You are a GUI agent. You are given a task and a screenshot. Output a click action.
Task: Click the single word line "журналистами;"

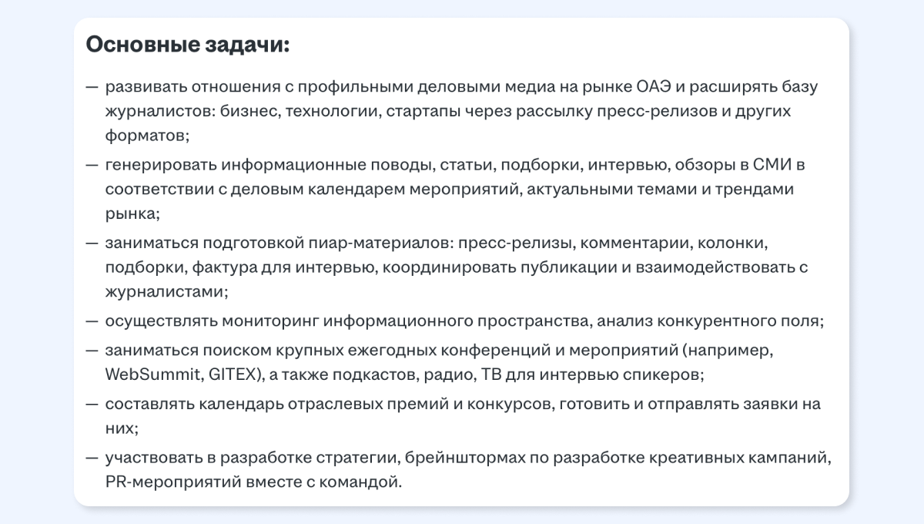click(167, 292)
